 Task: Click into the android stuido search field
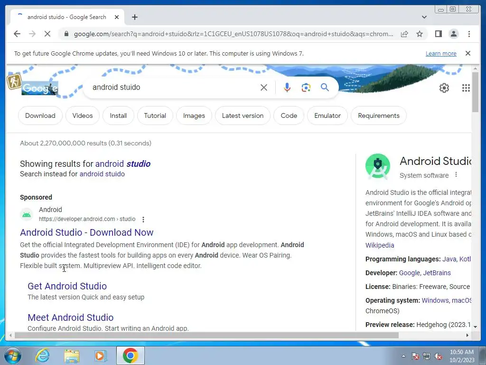174,87
